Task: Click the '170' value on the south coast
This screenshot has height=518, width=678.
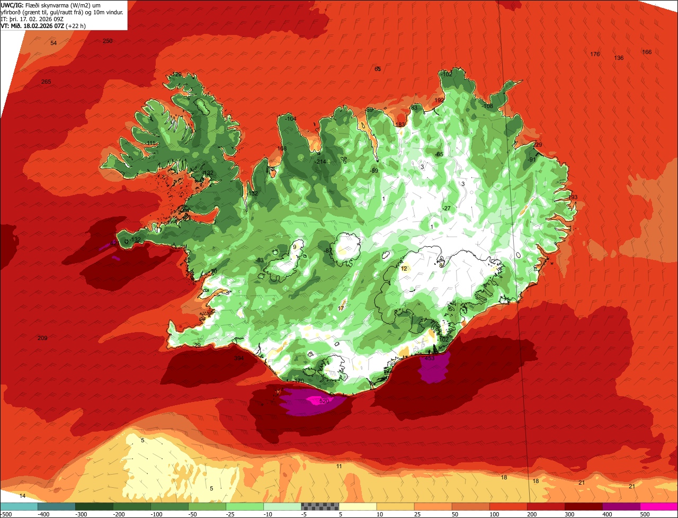Action: (299, 381)
